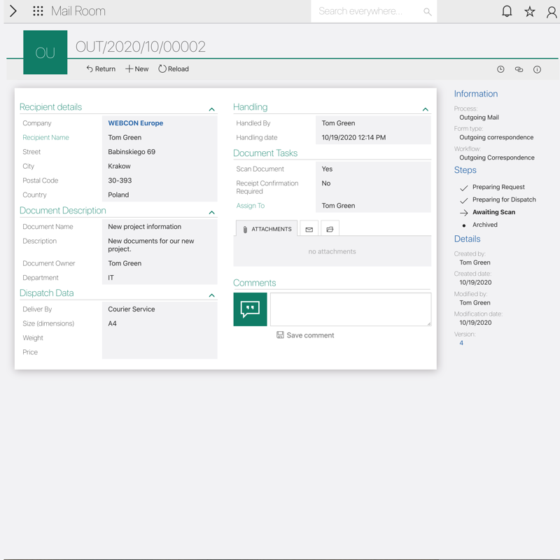560x560 pixels.
Task: Collapse the Recipient details section
Action: [211, 109]
